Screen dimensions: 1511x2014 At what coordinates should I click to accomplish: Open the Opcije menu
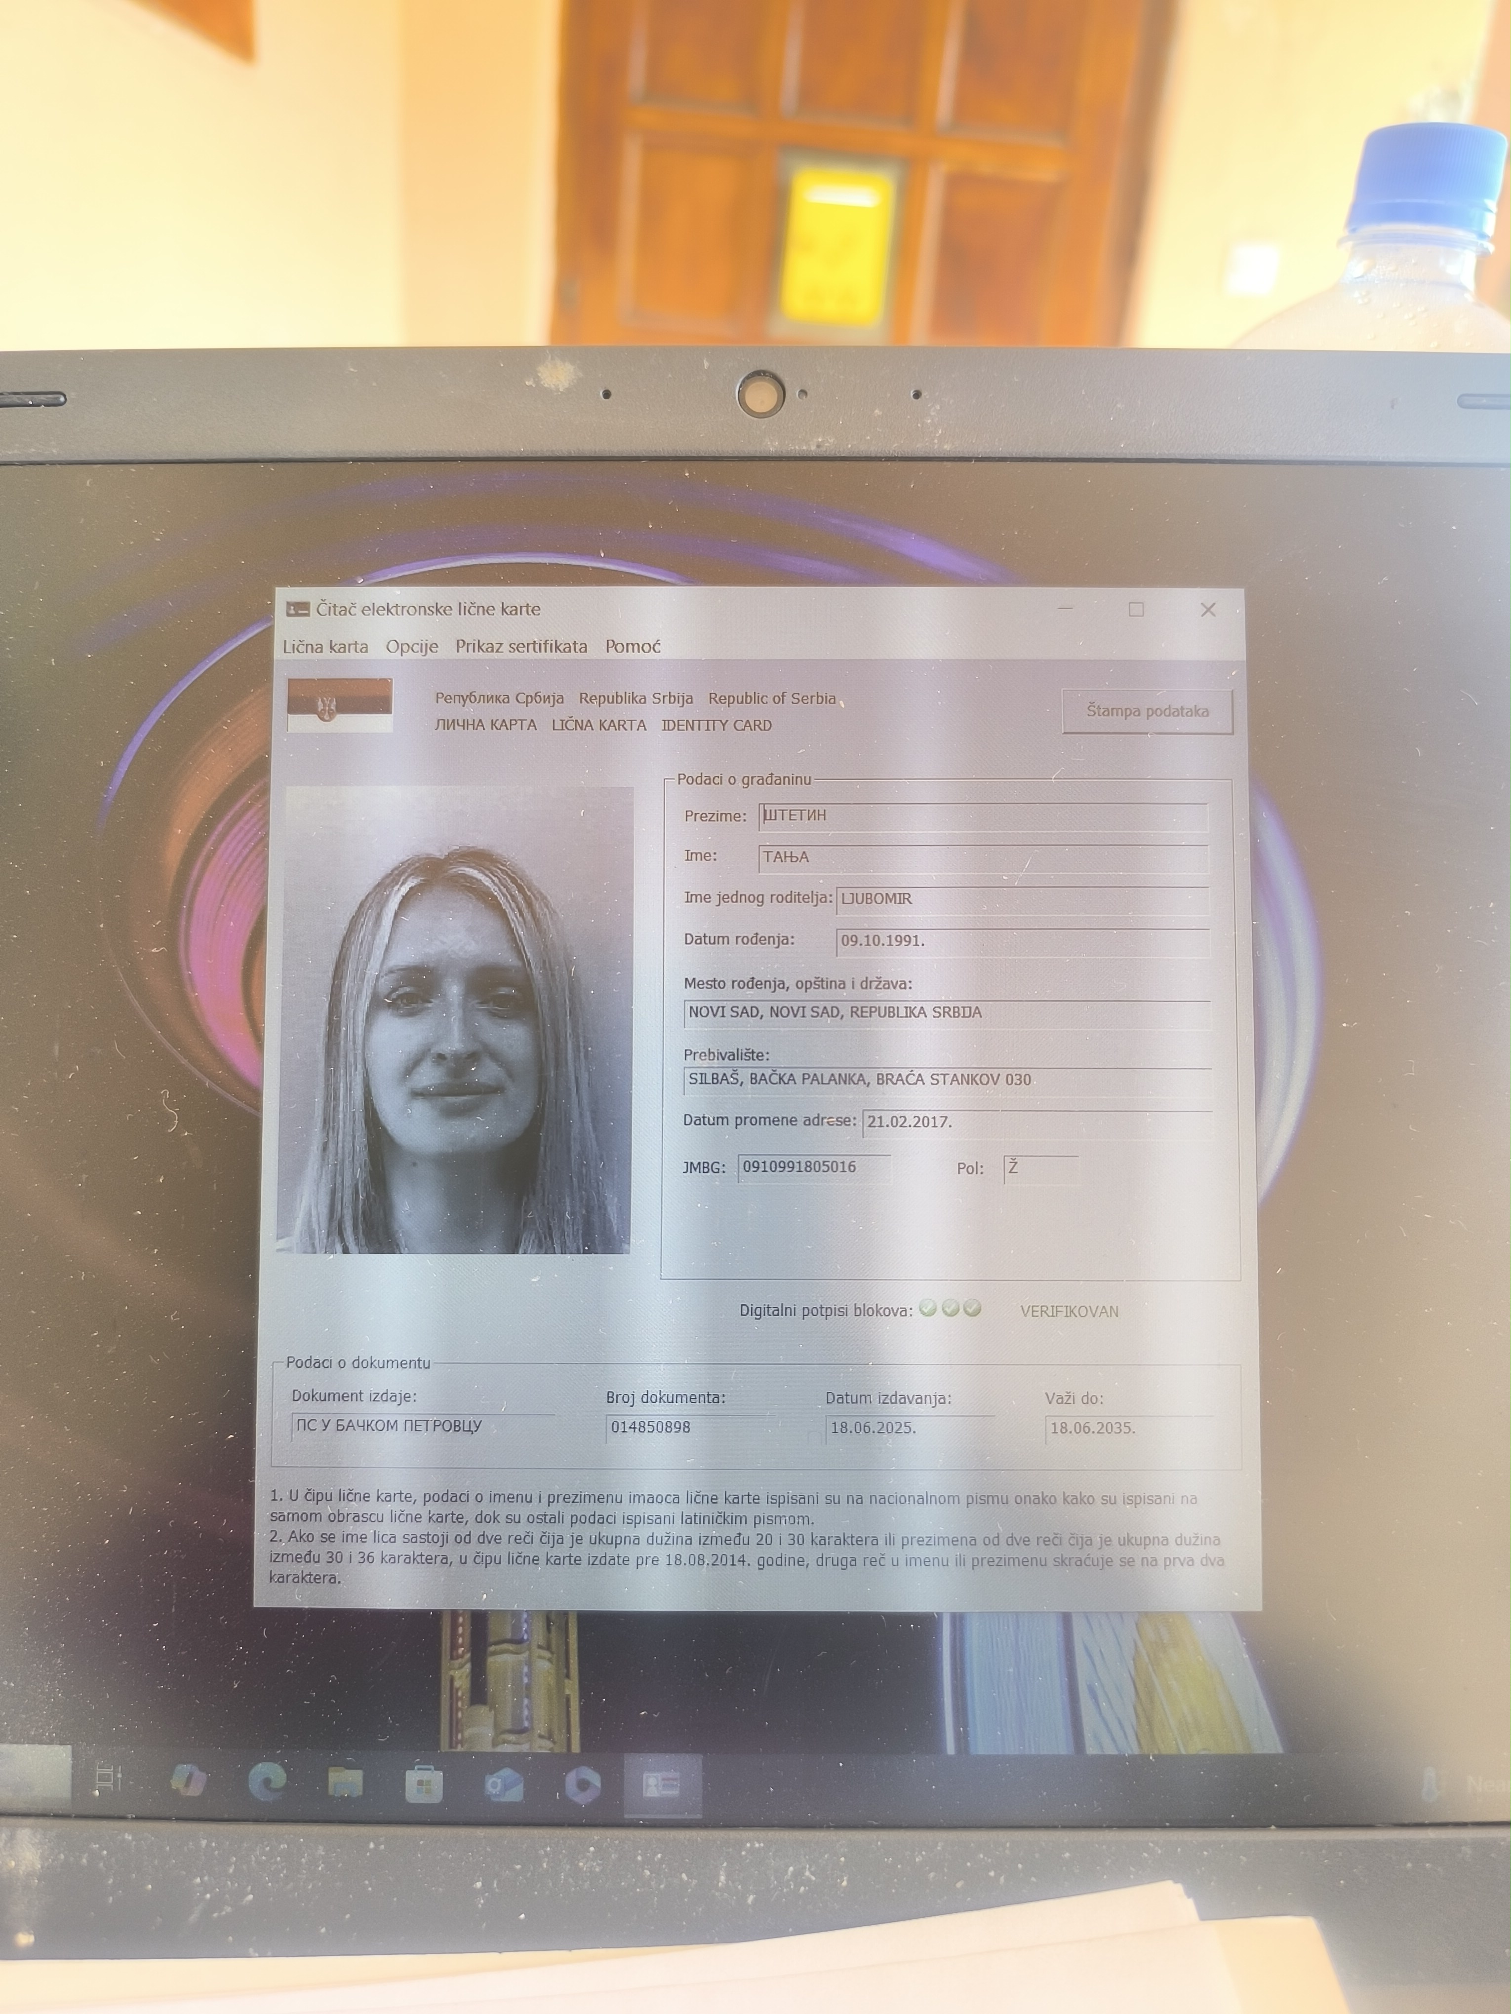point(412,647)
